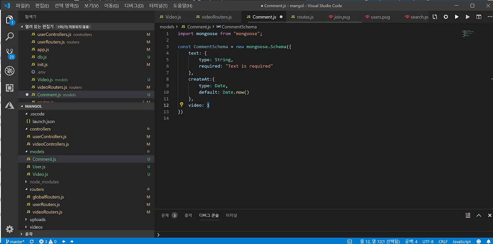Click the split editor icon

tap(479, 17)
